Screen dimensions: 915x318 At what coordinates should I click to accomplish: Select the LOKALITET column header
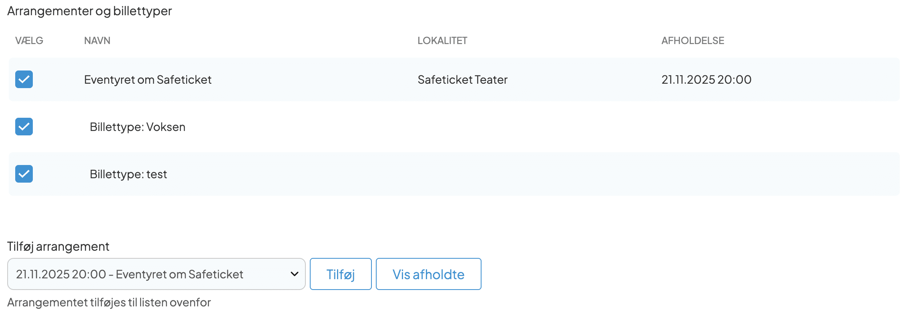(x=442, y=40)
